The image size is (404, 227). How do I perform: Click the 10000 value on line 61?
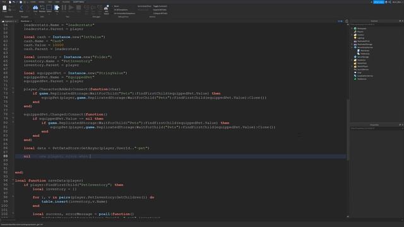point(57,45)
